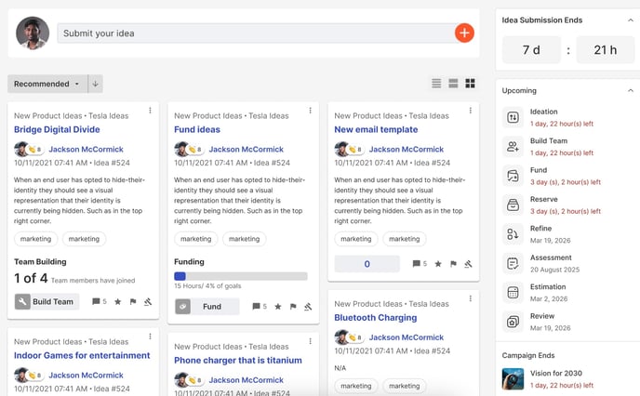Flag the New email template idea
The image size is (640, 396).
click(x=453, y=264)
